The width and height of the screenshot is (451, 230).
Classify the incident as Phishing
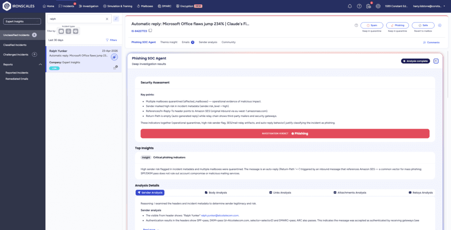click(x=398, y=25)
